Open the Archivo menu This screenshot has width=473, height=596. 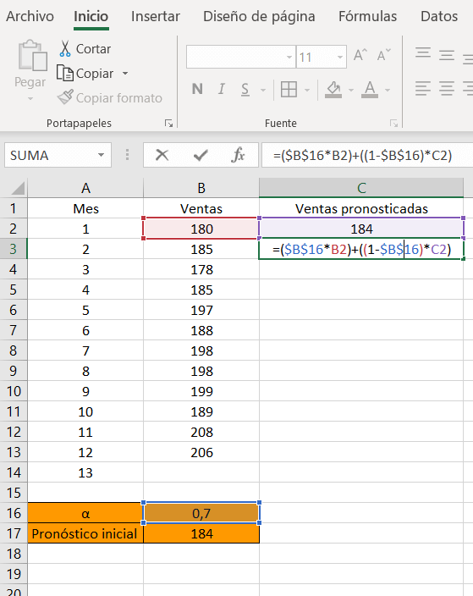point(30,16)
